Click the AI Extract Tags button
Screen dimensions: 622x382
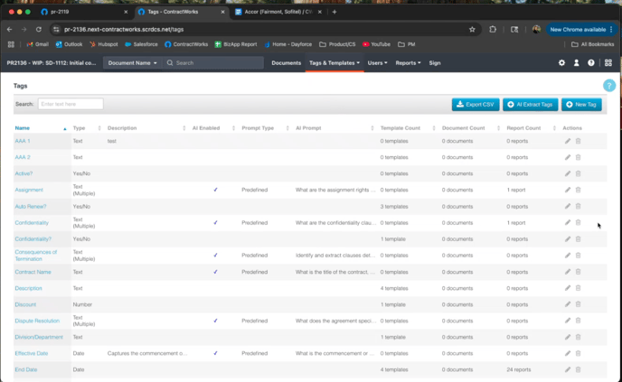pos(531,105)
